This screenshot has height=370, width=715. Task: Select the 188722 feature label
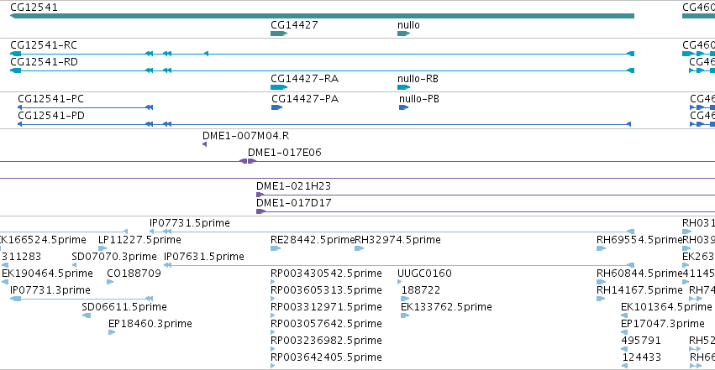pos(420,290)
